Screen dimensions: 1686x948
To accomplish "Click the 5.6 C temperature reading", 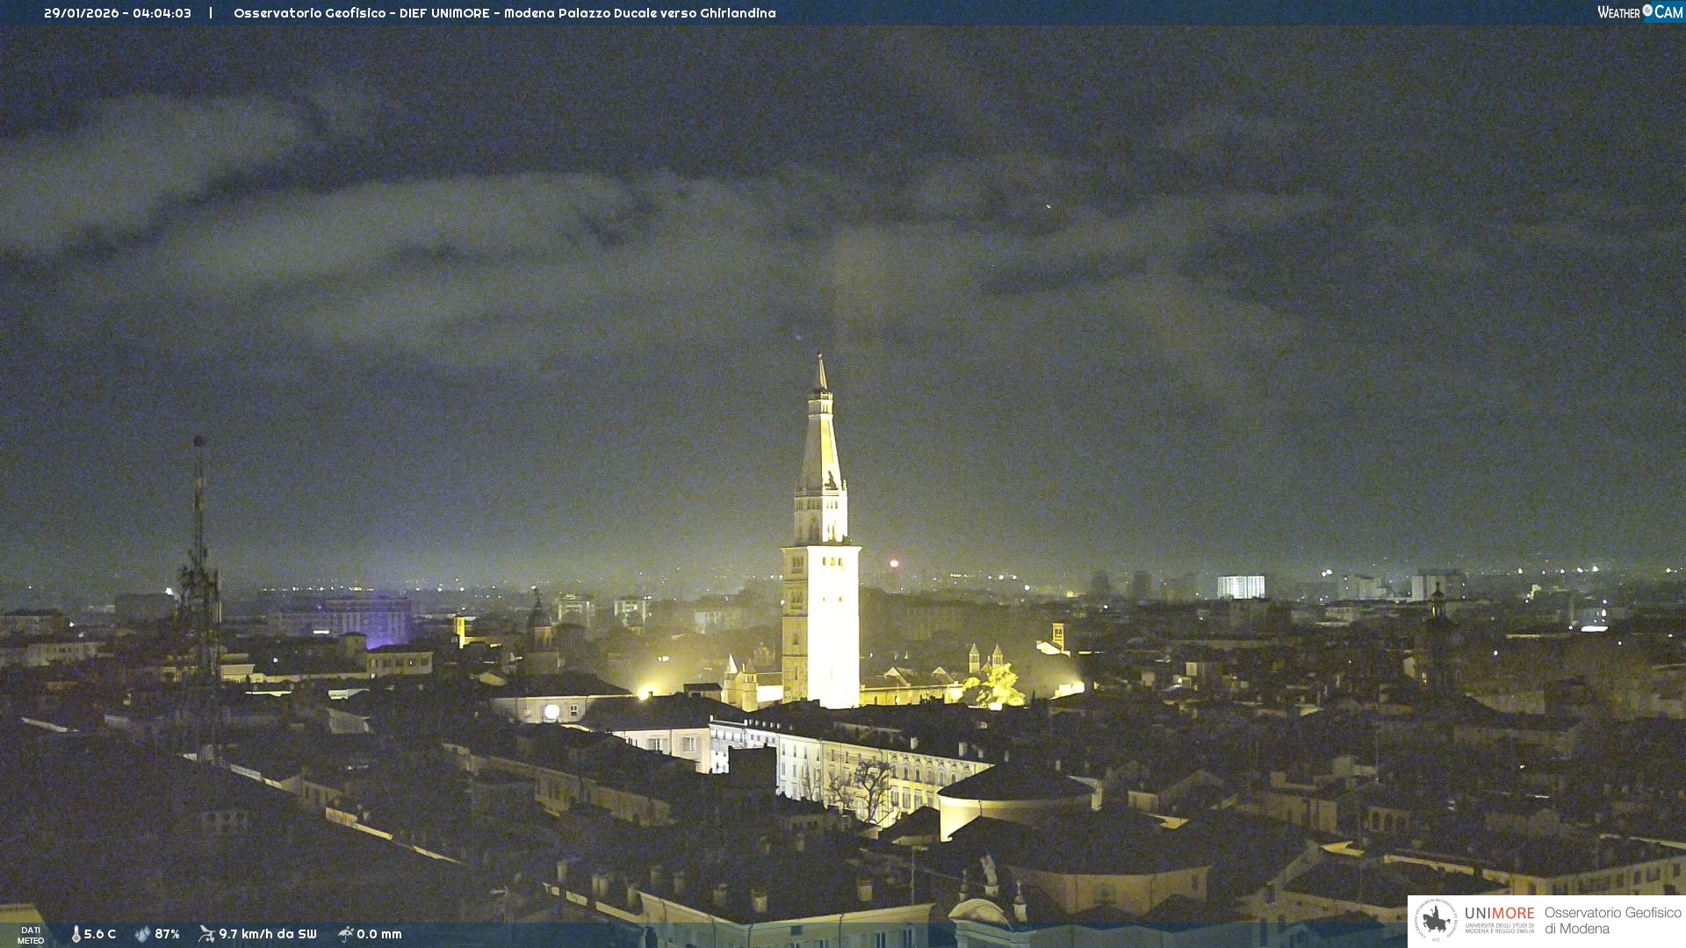I will point(99,934).
